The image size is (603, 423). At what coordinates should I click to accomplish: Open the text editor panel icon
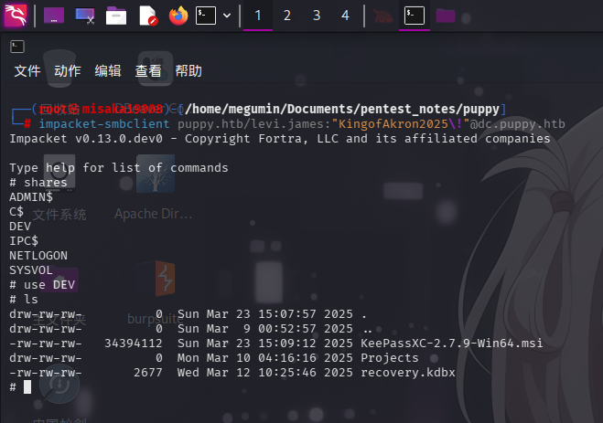click(148, 16)
